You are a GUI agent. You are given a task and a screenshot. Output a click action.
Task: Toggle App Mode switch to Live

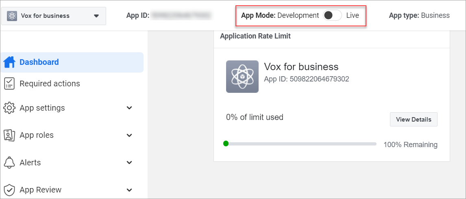[x=332, y=15]
